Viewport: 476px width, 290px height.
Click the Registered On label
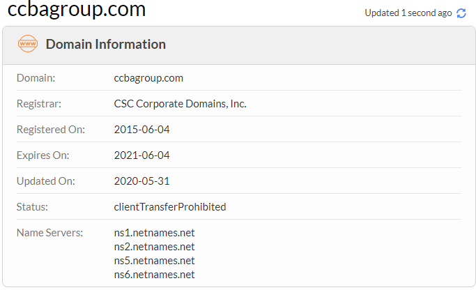(50, 130)
